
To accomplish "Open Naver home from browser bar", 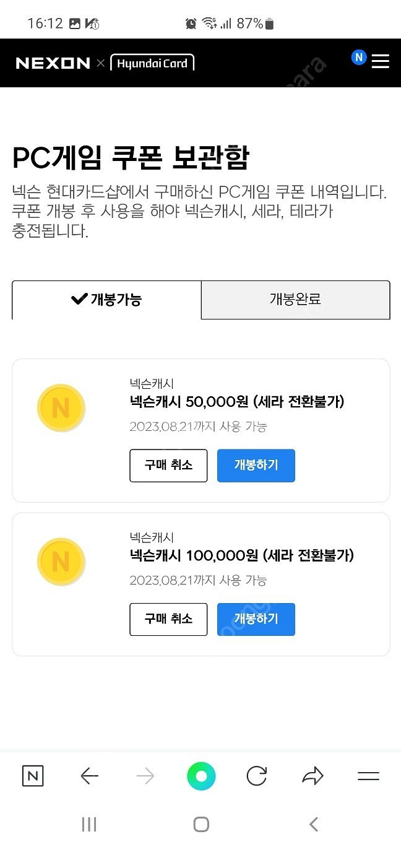I will click(x=33, y=776).
